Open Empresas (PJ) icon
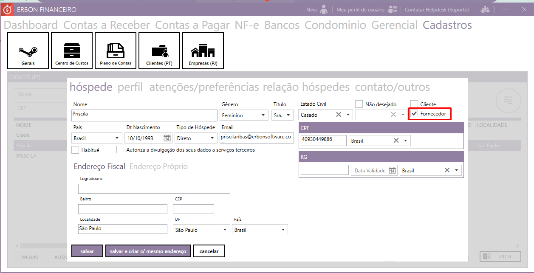Screen dimensions: 534x273 pos(203,51)
